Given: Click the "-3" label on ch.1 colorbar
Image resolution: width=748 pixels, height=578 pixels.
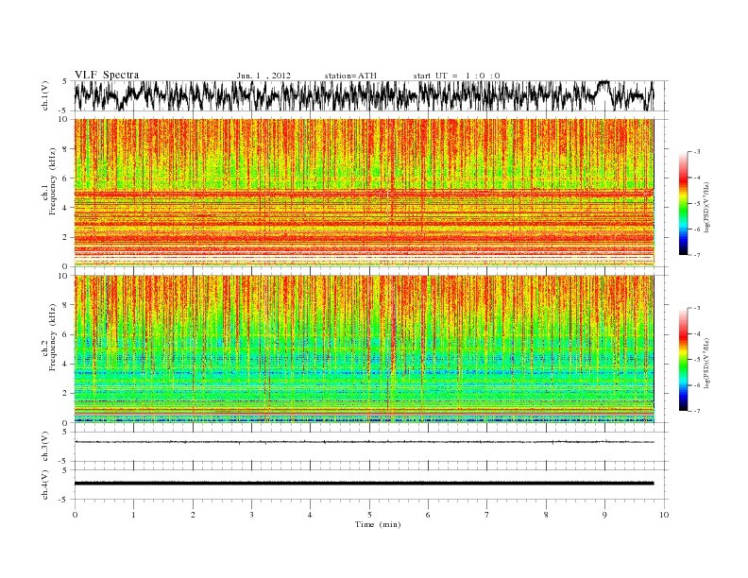Looking at the screenshot, I should tap(696, 152).
